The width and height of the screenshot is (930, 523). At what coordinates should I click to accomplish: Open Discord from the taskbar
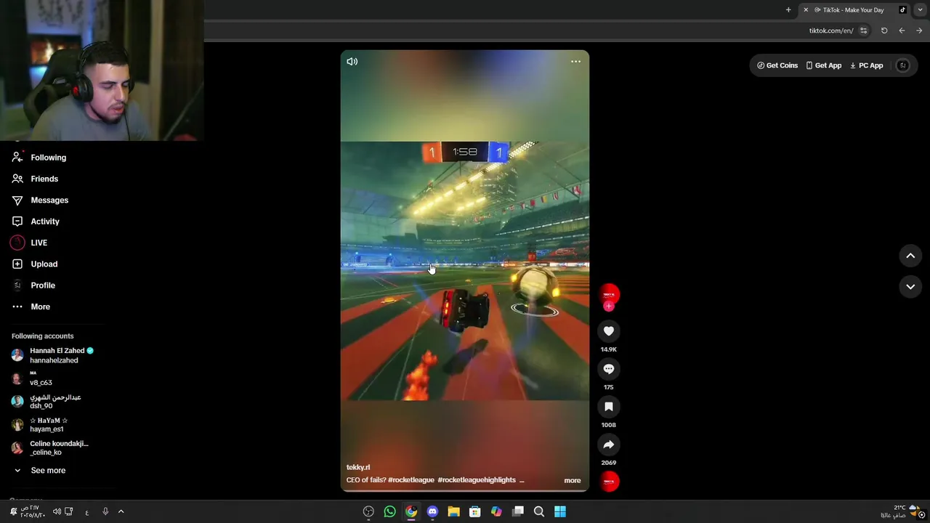(x=433, y=511)
